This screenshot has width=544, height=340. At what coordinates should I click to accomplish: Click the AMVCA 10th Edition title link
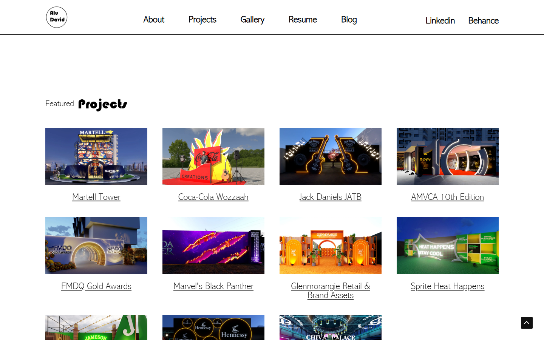[x=448, y=197]
